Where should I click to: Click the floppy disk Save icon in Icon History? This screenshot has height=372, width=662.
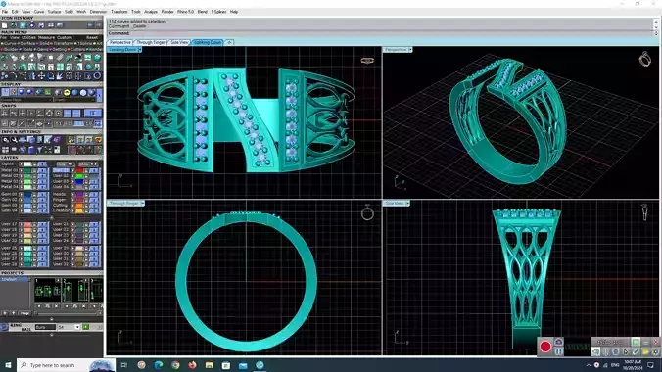[41, 25]
